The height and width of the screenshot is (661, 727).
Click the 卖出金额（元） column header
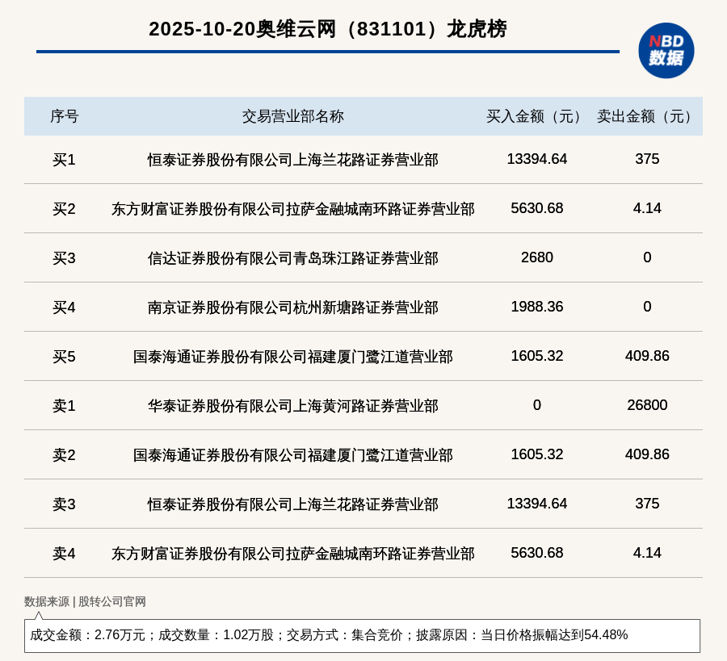pyautogui.click(x=647, y=116)
